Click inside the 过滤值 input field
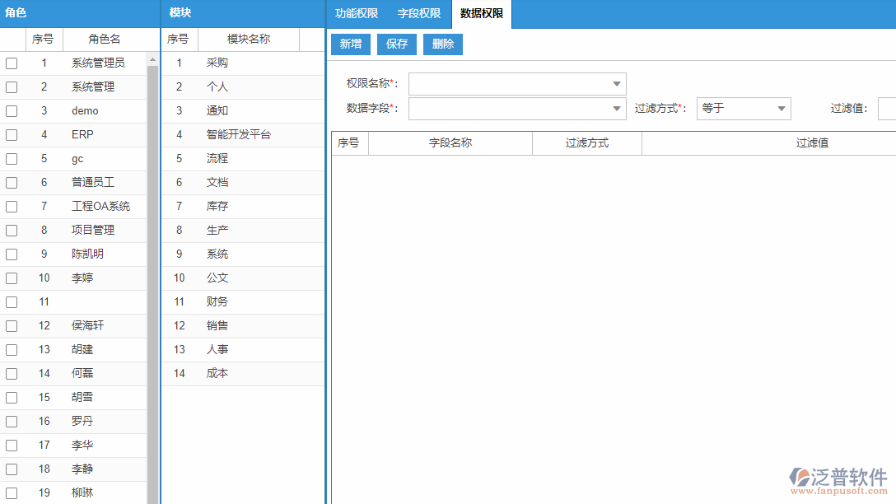This screenshot has height=504, width=896. 889,108
